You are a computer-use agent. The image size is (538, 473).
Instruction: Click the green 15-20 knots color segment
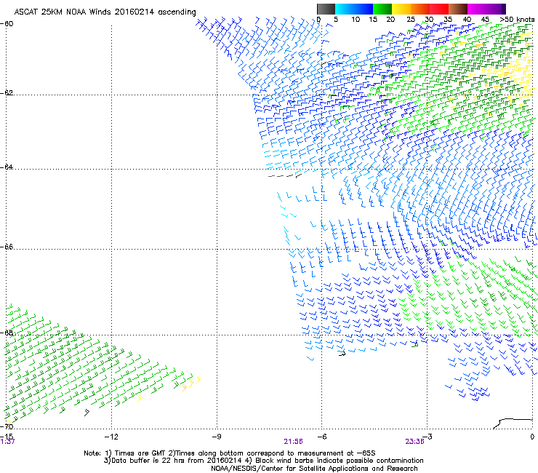pos(382,9)
